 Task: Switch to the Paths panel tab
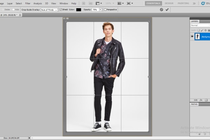[x=194, y=104]
